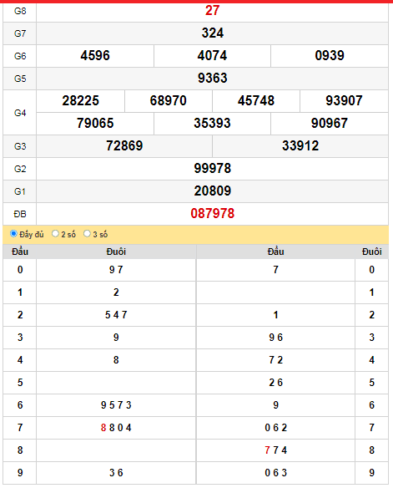
Task: Click the G5 result 9363
Action: pos(213,78)
